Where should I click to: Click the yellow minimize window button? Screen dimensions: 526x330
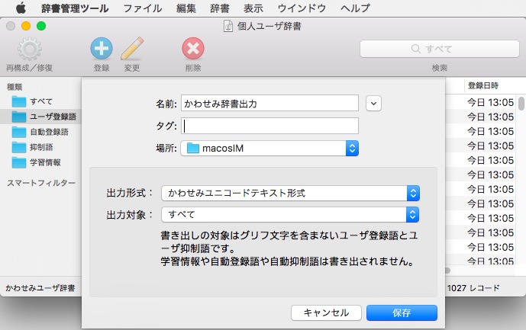point(26,26)
